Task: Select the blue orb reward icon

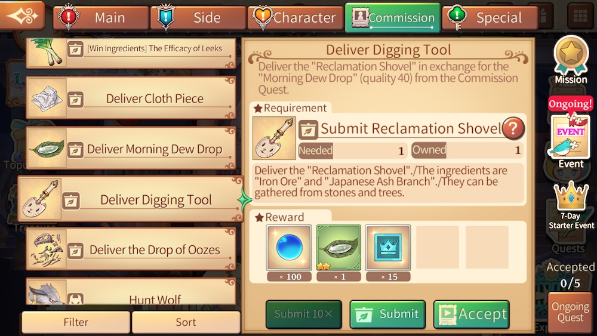Action: (x=289, y=247)
